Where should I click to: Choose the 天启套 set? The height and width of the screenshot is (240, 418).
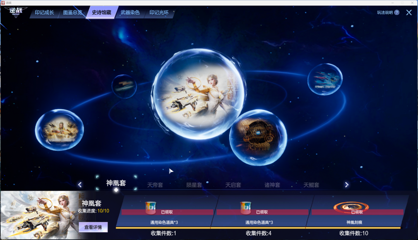pos(233,185)
